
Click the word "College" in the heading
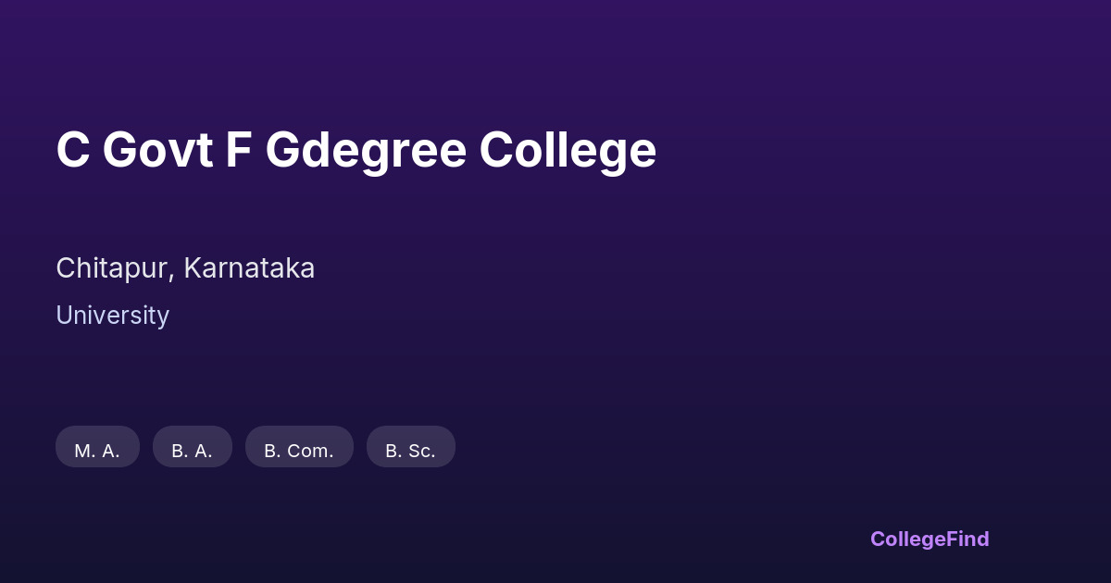(x=568, y=150)
